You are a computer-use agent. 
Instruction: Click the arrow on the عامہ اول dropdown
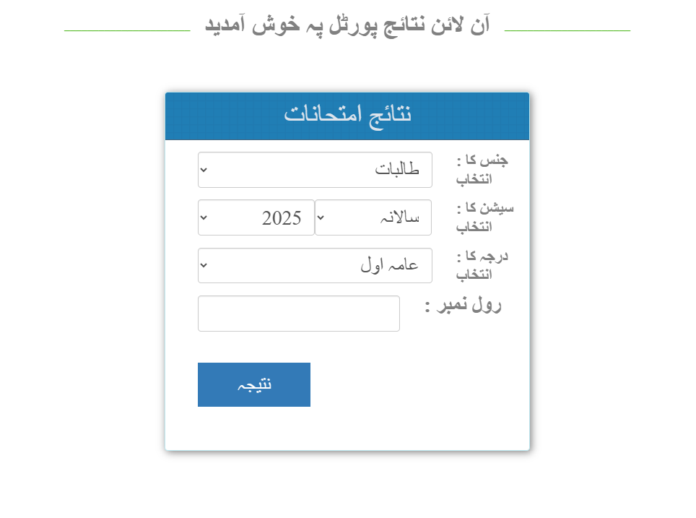coord(204,266)
